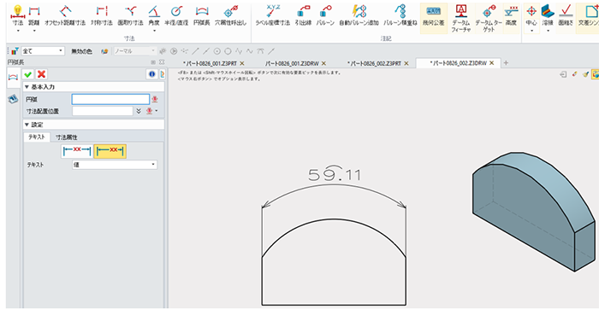Switch to パート0826_001.Z3PRT tab
Image resolution: width=599 pixels, height=309 pixels.
(x=211, y=63)
